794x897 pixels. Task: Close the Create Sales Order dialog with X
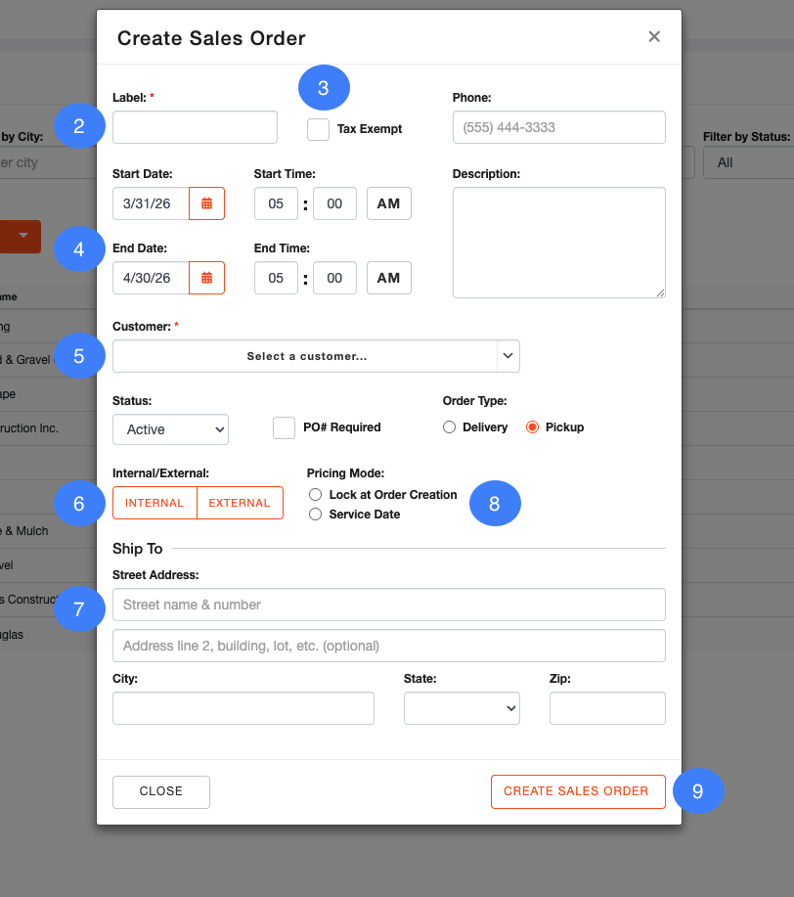pos(654,37)
